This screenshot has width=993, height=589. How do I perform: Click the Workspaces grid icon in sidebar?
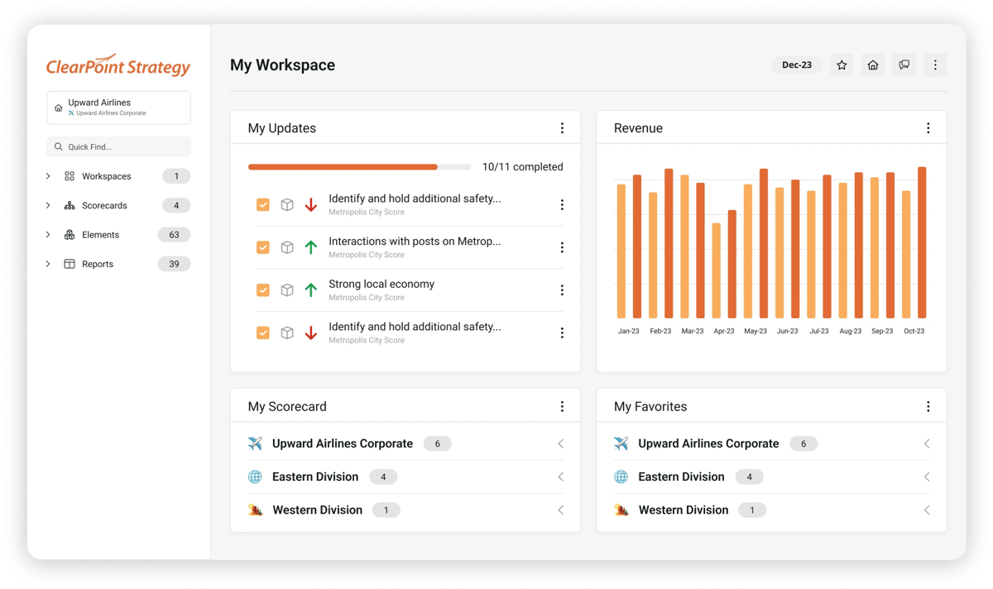pos(70,176)
